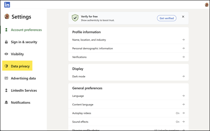Click the Get verified button
210x131 pixels.
(x=167, y=18)
